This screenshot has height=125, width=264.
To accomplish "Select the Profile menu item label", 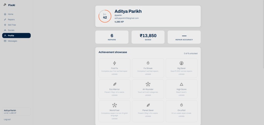I will click(x=11, y=36).
